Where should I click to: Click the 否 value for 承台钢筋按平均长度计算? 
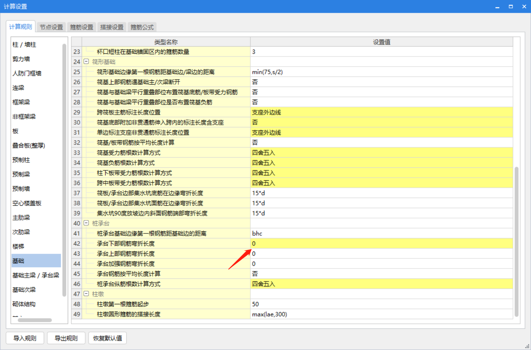coord(382,274)
